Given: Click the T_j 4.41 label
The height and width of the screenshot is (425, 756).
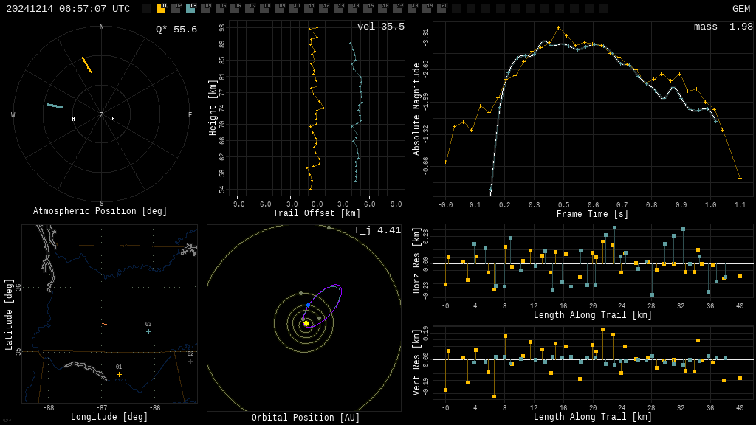Looking at the screenshot, I should pos(377,230).
